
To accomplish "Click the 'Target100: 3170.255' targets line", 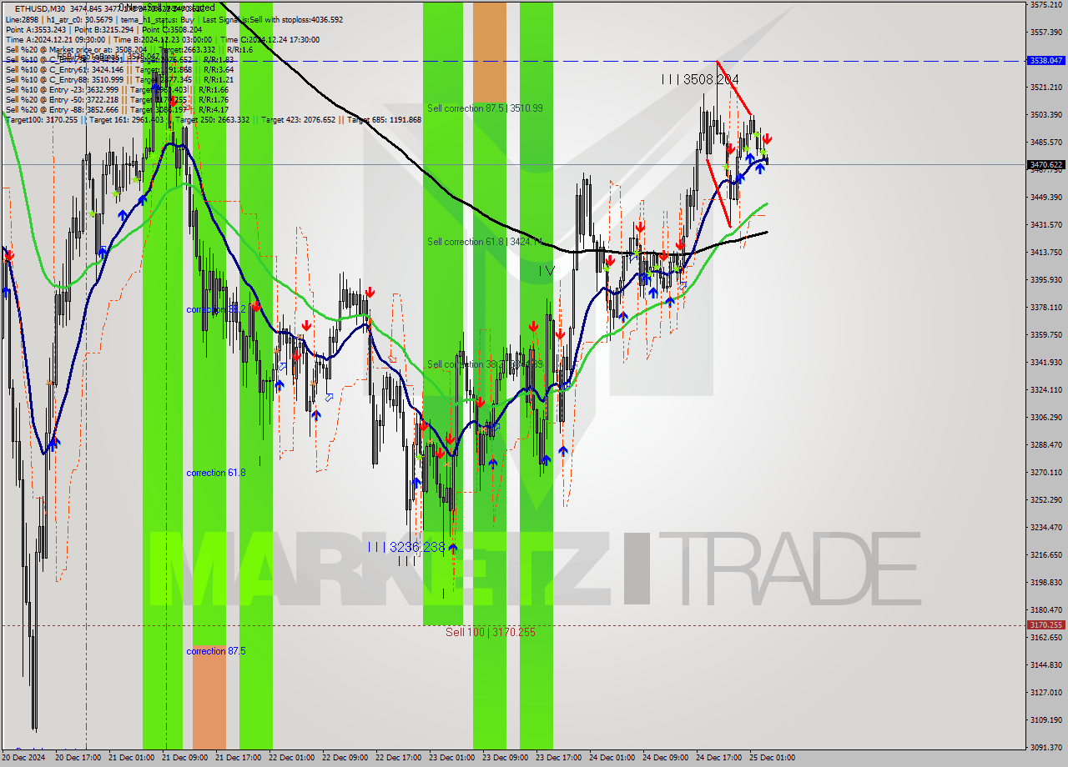I will [213, 120].
